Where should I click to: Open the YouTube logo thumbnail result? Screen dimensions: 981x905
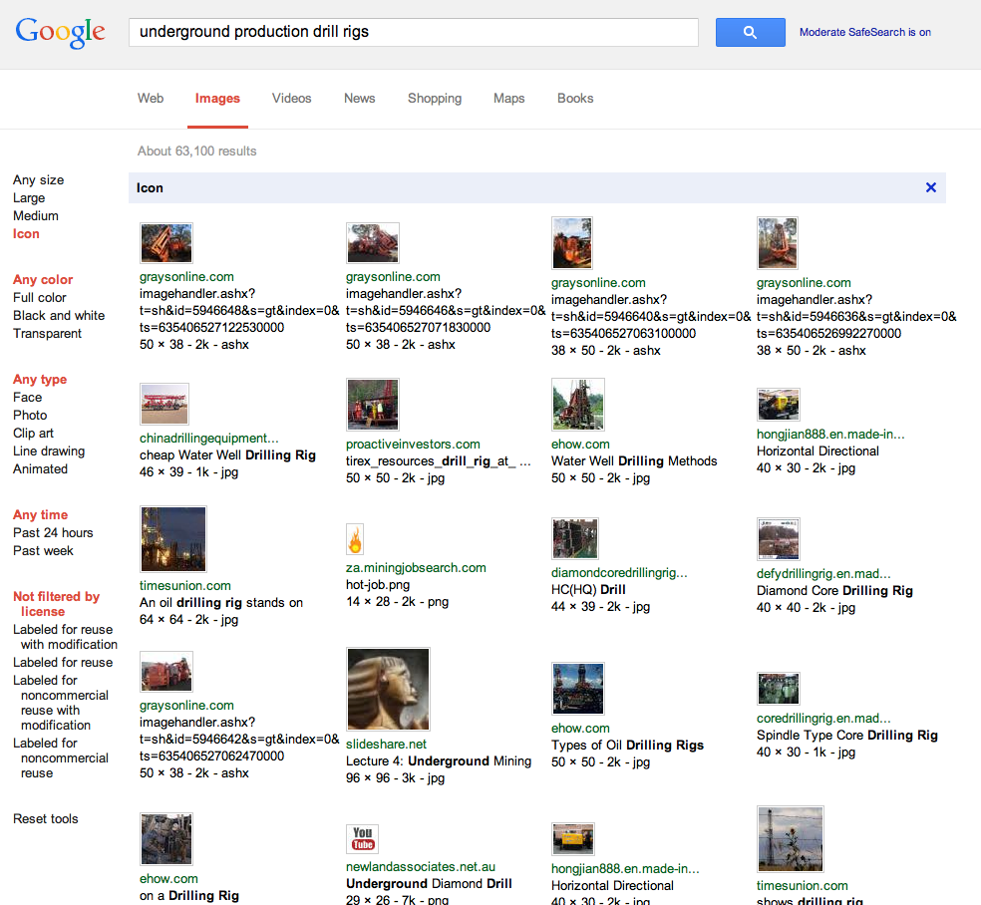363,838
